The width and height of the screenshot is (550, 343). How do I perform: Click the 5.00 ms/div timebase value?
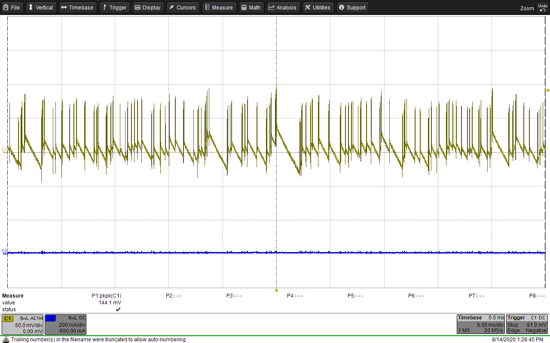click(490, 325)
